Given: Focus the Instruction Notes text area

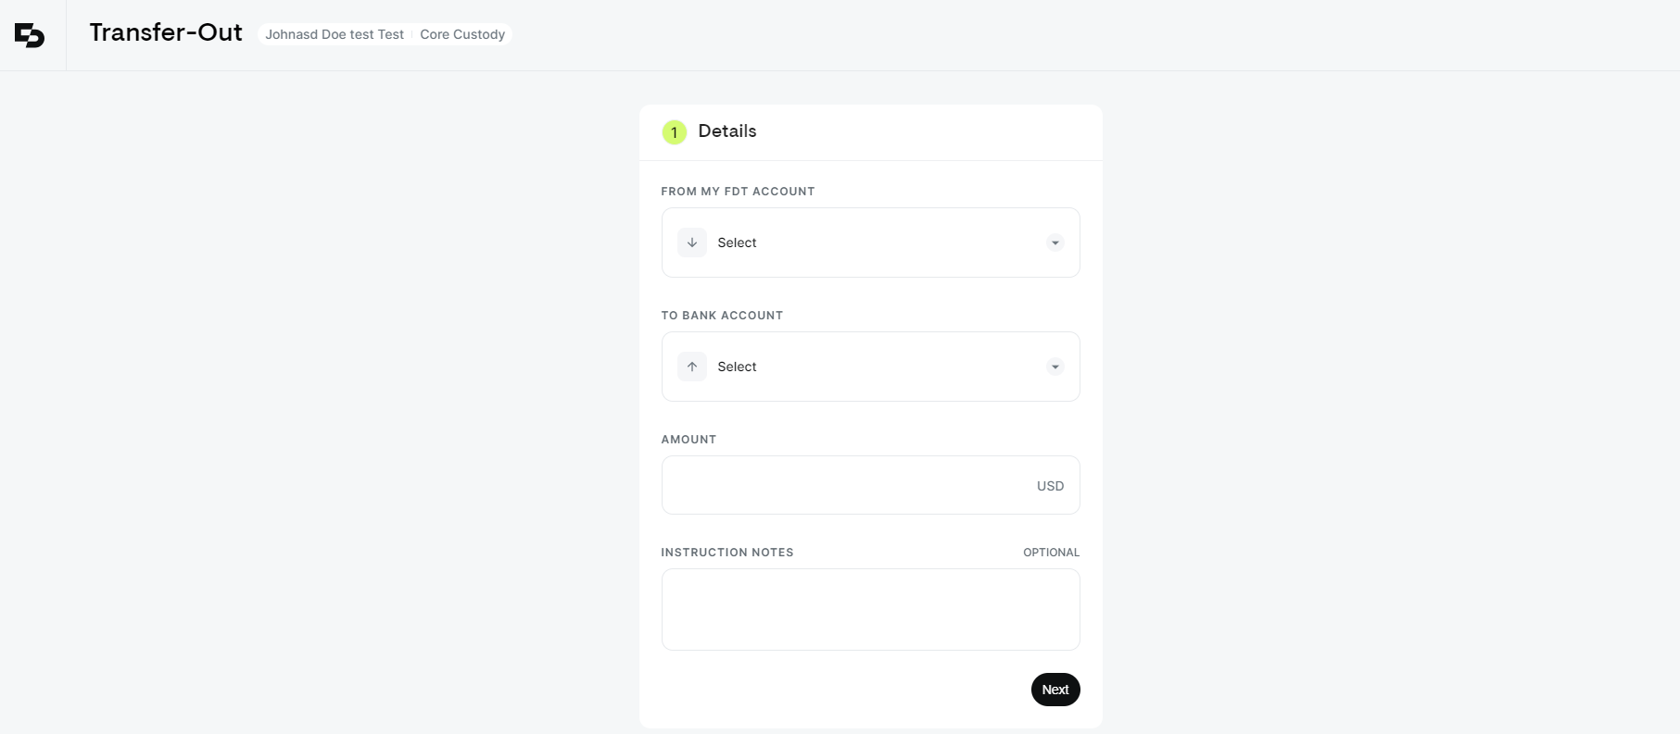Looking at the screenshot, I should pos(870,609).
